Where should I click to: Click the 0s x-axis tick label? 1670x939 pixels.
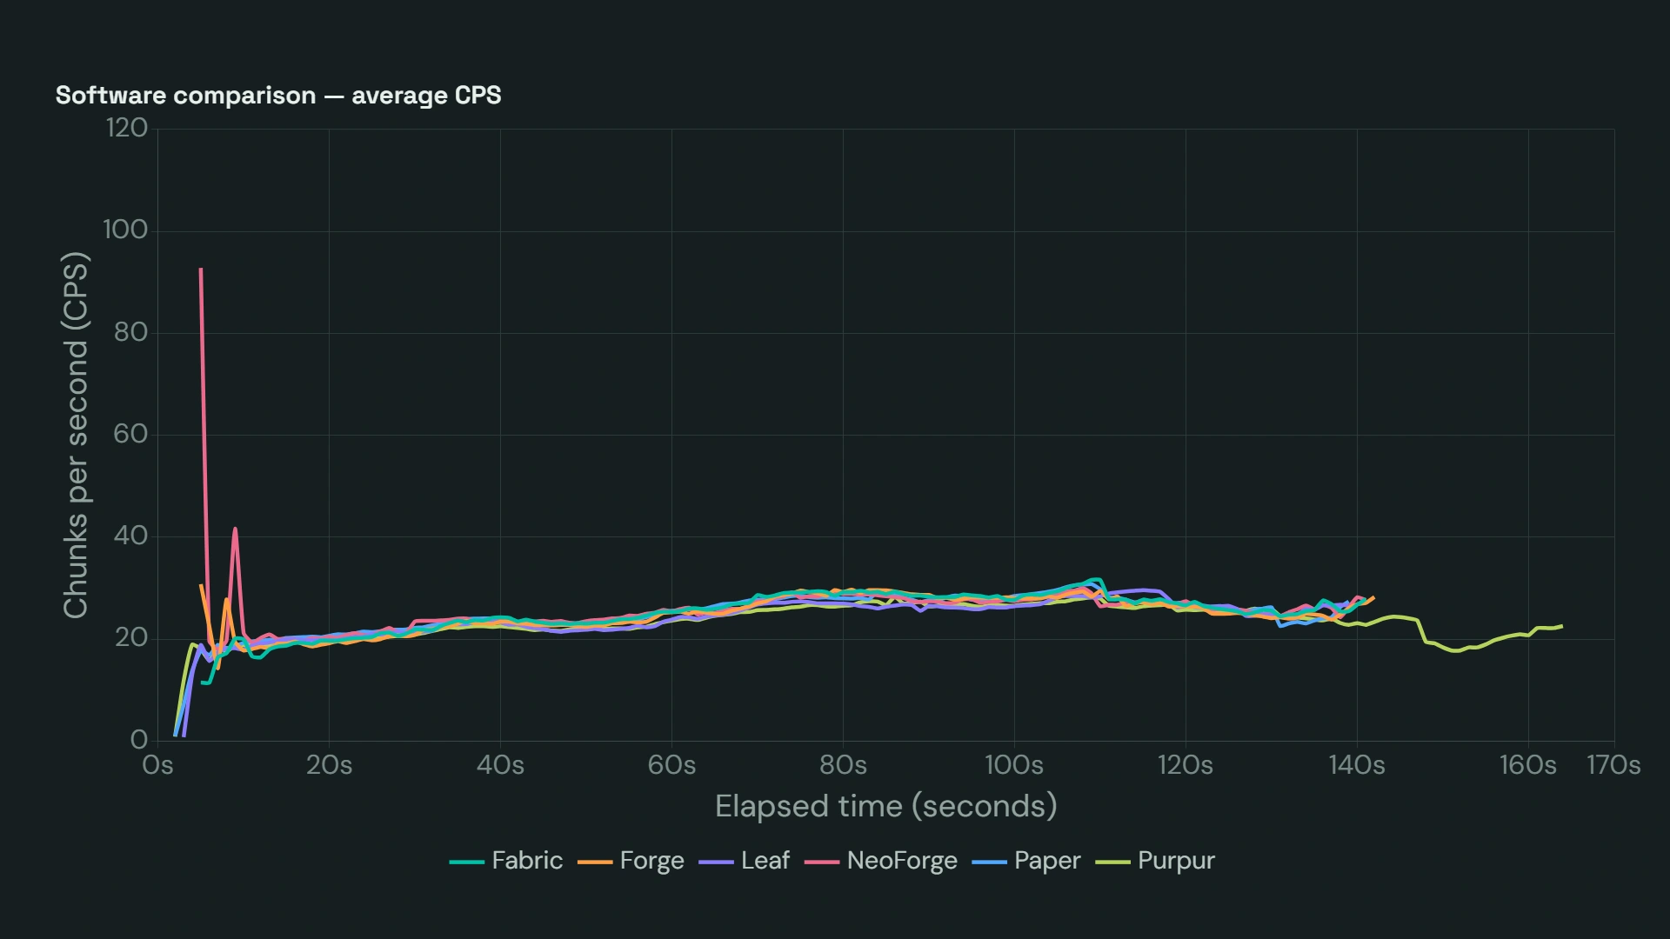pyautogui.click(x=157, y=765)
